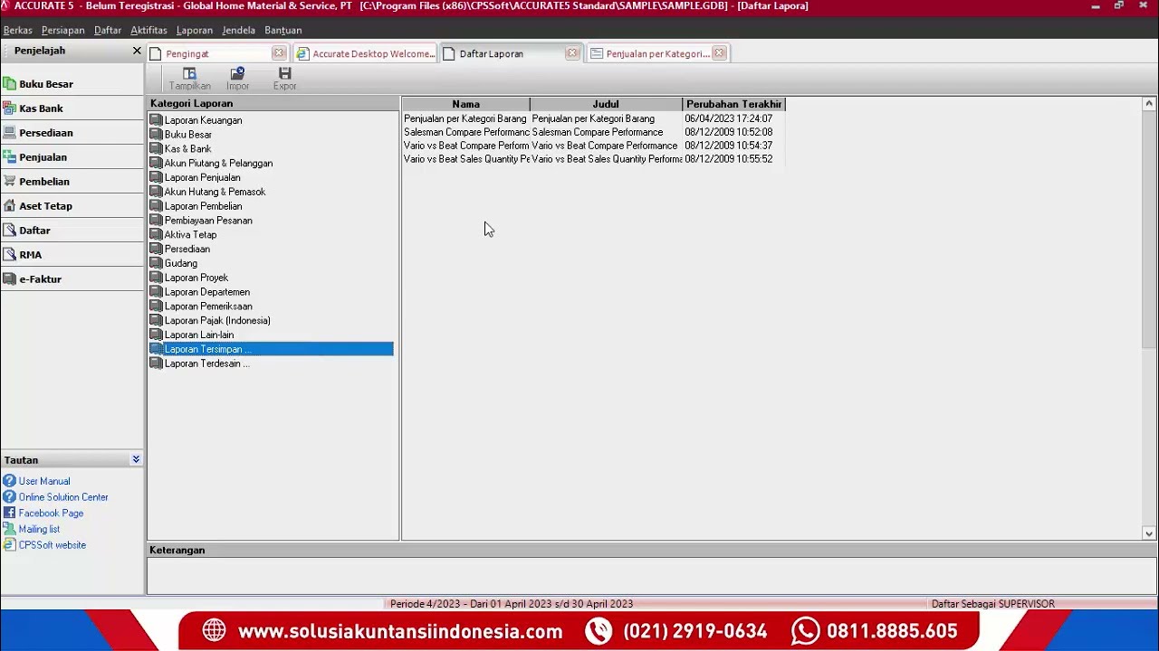Open the Facebook Page link
1159x651 pixels.
click(x=51, y=514)
